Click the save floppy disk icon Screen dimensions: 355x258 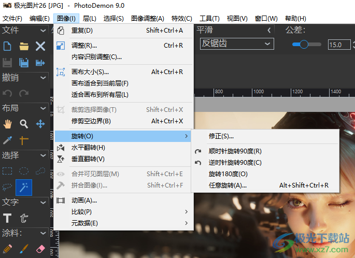click(x=7, y=63)
